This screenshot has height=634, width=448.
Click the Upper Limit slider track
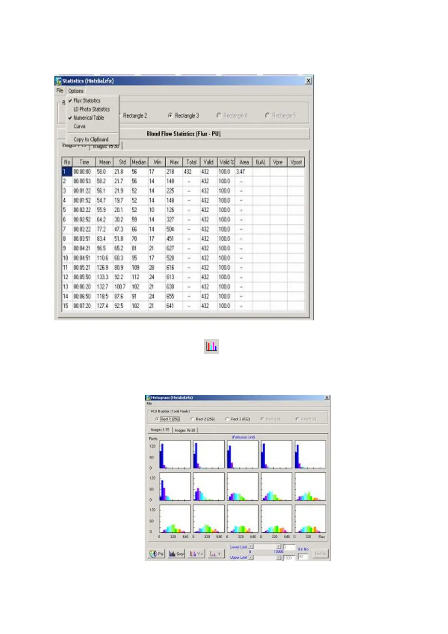265,558
